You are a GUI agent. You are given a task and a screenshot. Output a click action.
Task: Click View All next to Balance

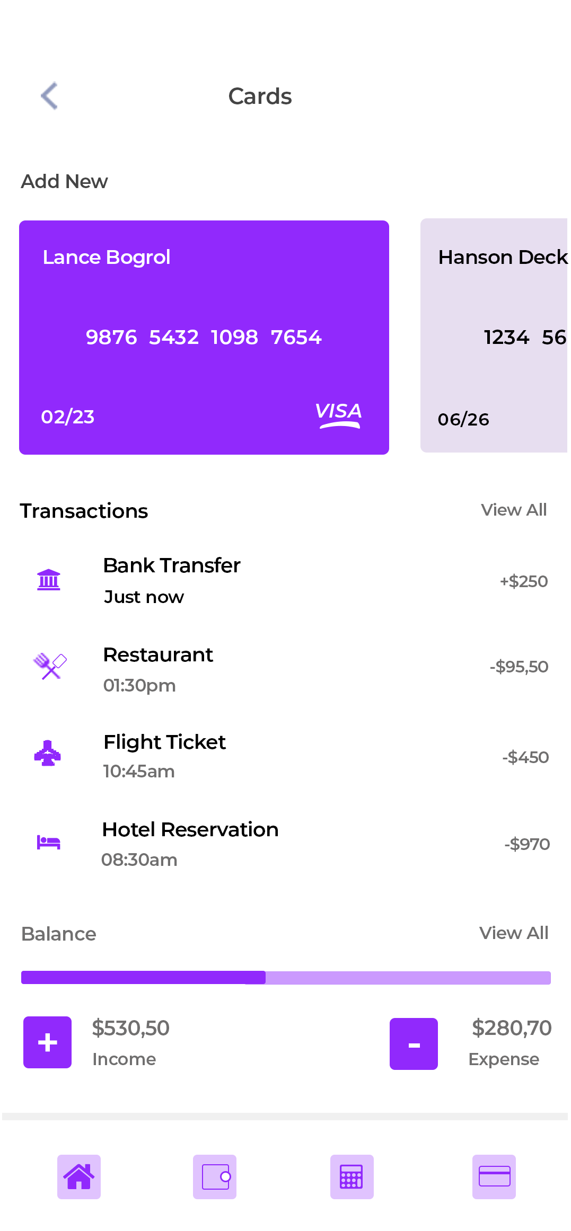[x=514, y=933]
